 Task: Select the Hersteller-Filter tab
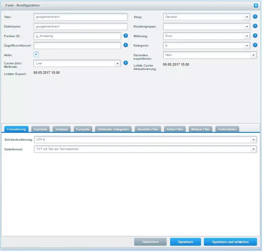coord(148,129)
